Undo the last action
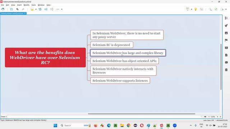Image resolution: width=230 pixels, height=129 pixels. (17, 9)
